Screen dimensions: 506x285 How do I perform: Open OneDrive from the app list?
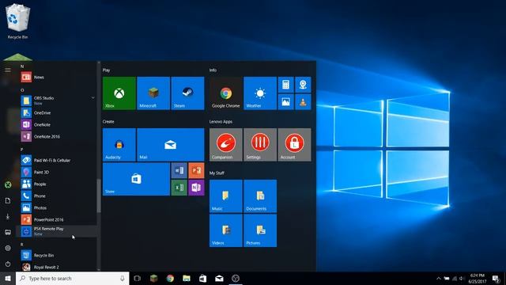(x=56, y=112)
